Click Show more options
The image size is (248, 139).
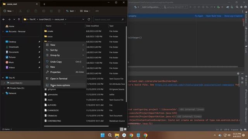pos(65,85)
